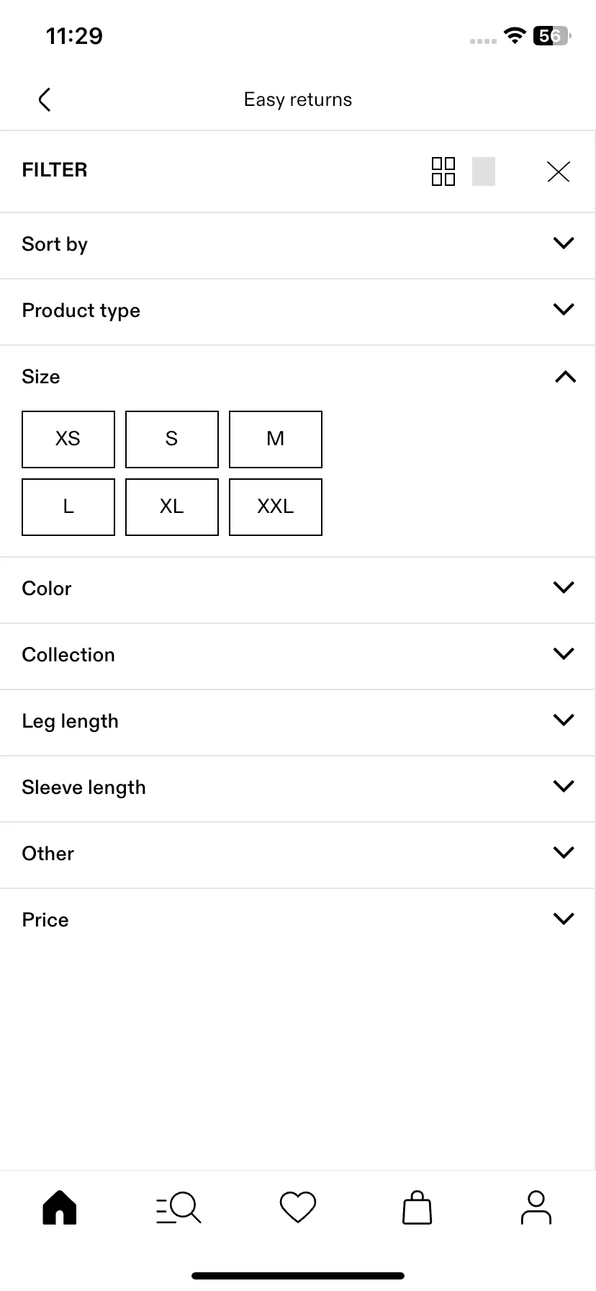Screen dimensions: 596x1291
Task: Expand the Sort by section
Action: click(298, 245)
